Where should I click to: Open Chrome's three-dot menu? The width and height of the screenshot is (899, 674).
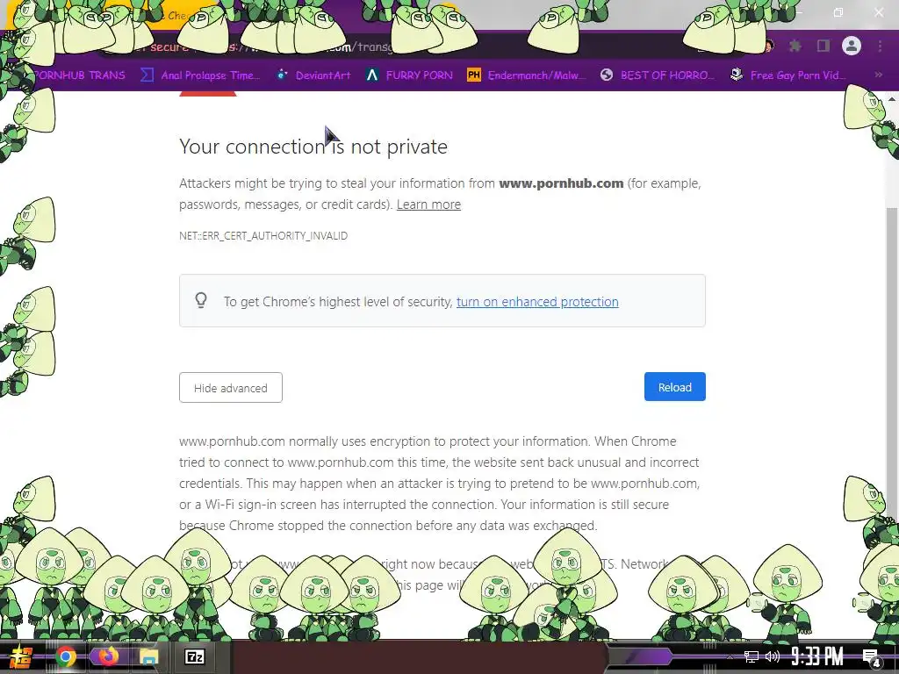point(880,46)
